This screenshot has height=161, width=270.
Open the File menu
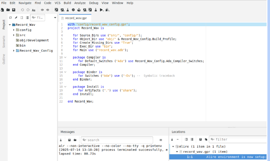tap(4, 3)
